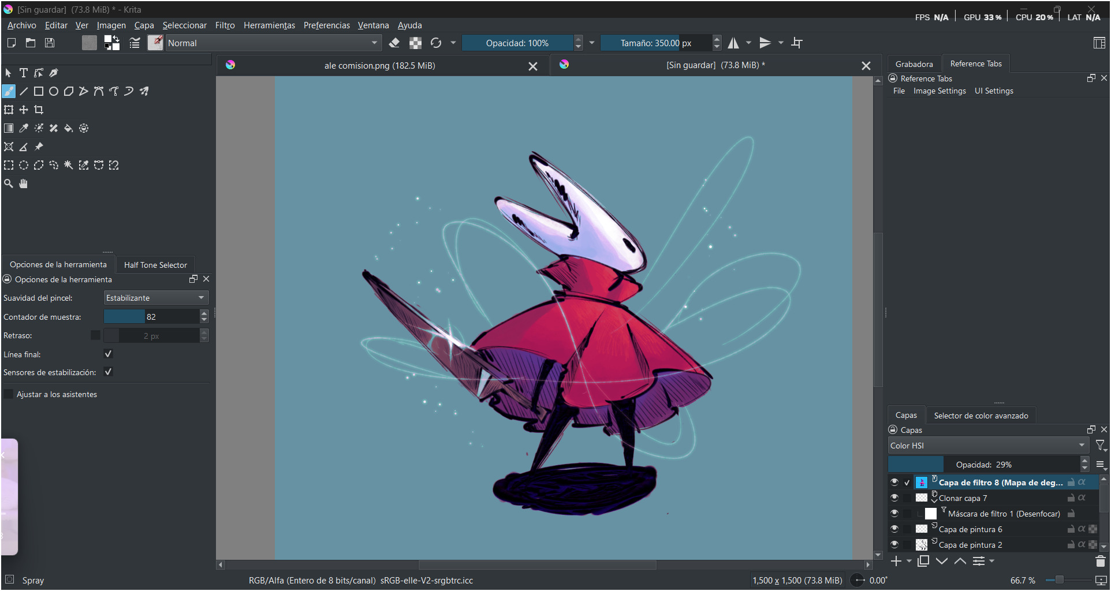Screen dimensions: 1111x591
Task: Select the Ellipse shape tool
Action: 54,91
